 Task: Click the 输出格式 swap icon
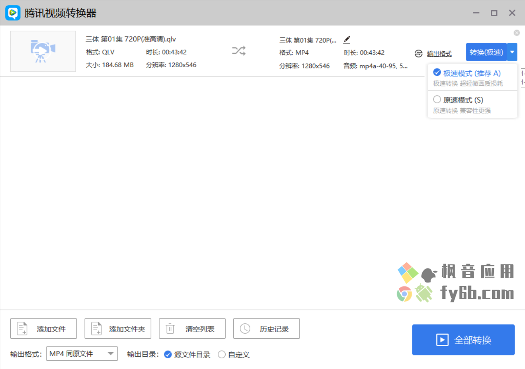pyautogui.click(x=418, y=54)
